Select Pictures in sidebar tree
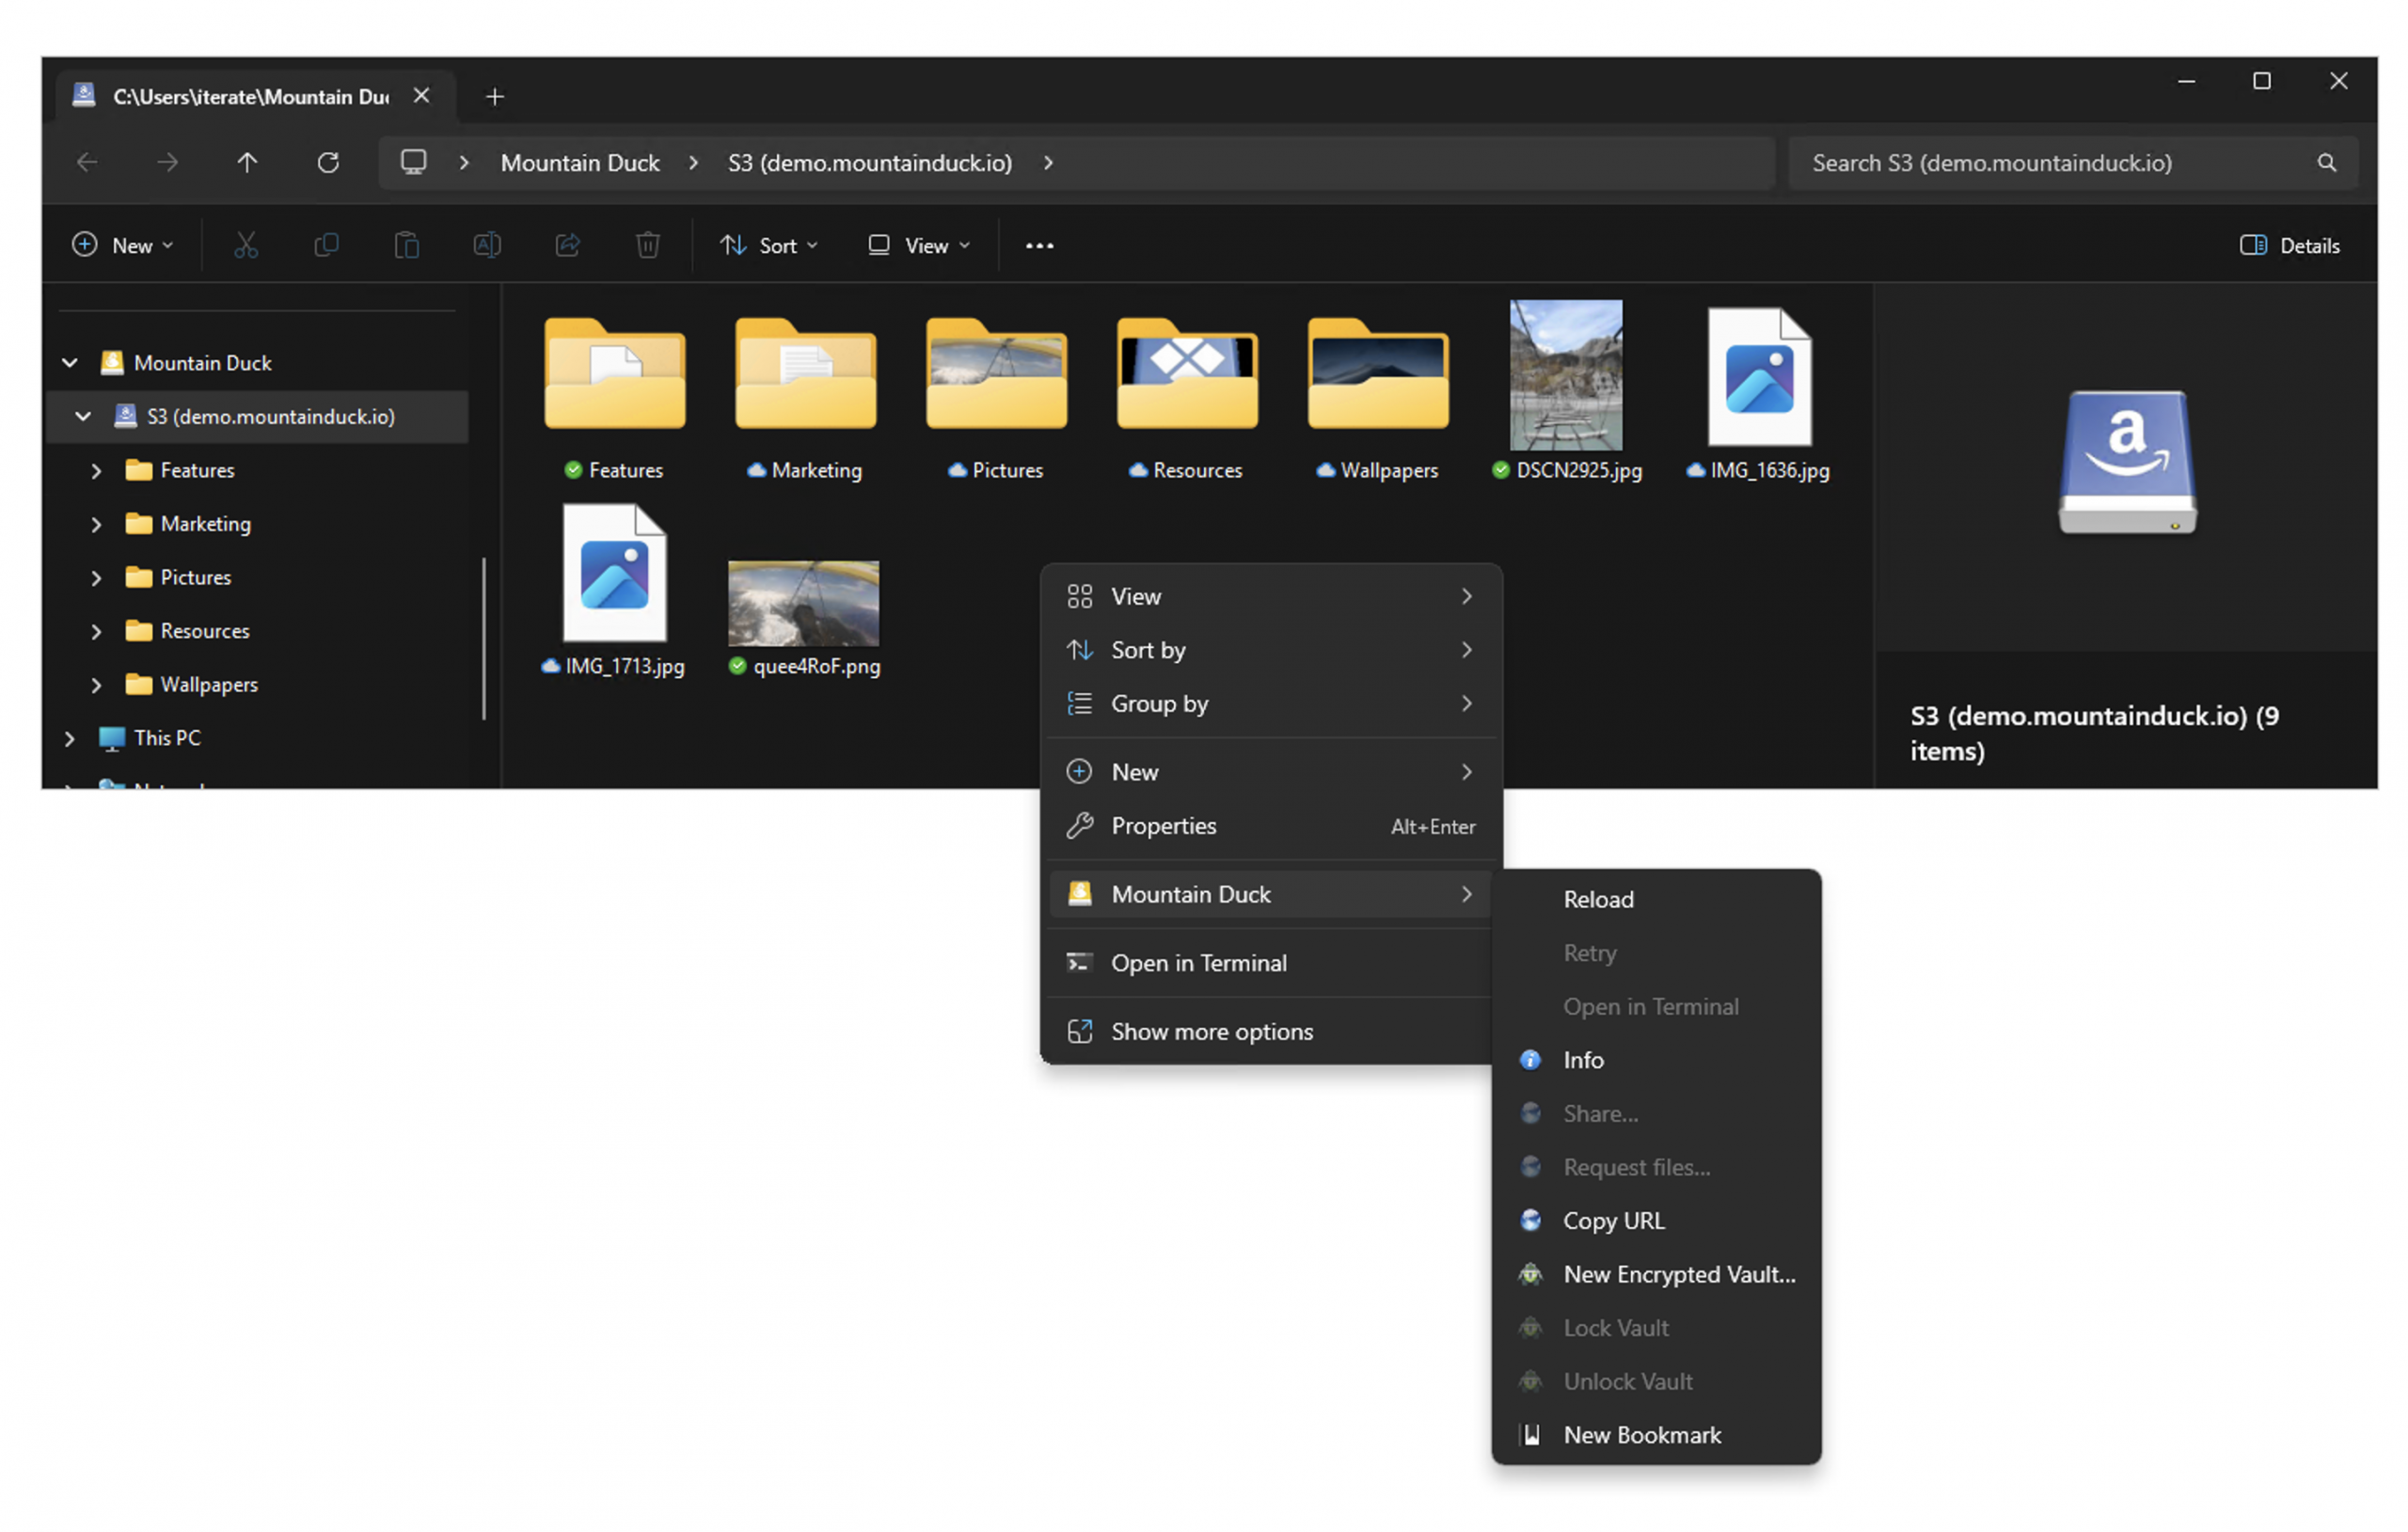 [196, 577]
